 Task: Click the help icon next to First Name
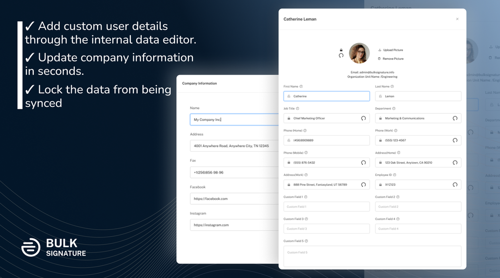click(x=301, y=86)
